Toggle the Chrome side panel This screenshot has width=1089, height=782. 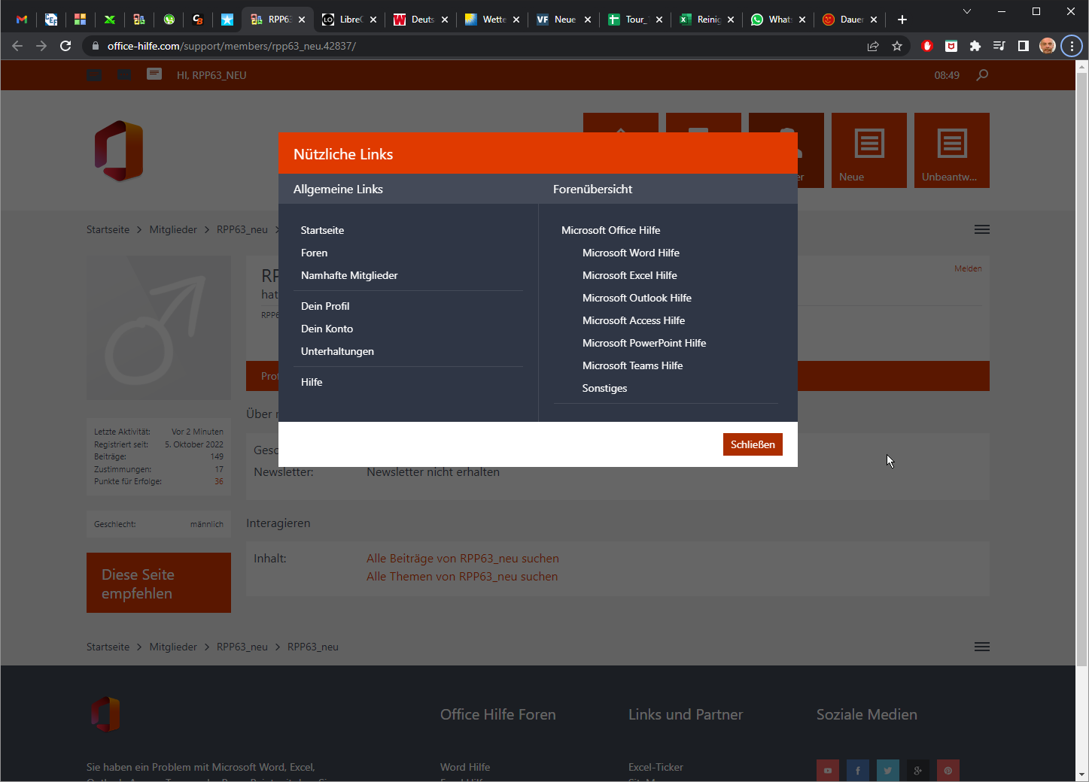pos(1024,46)
